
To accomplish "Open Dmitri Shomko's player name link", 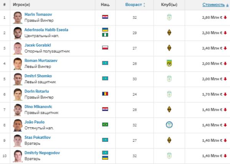I will coord(38,76).
